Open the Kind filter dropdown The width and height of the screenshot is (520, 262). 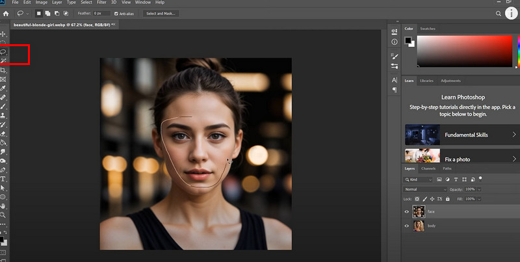point(418,179)
